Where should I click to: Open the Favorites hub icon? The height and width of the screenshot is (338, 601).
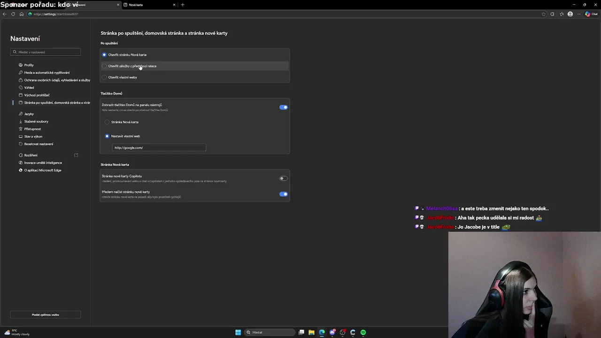coord(562,14)
